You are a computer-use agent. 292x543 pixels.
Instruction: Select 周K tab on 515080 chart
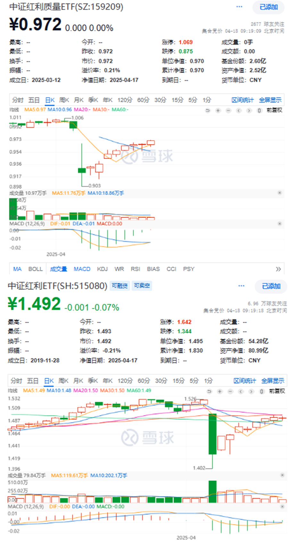tap(63, 381)
